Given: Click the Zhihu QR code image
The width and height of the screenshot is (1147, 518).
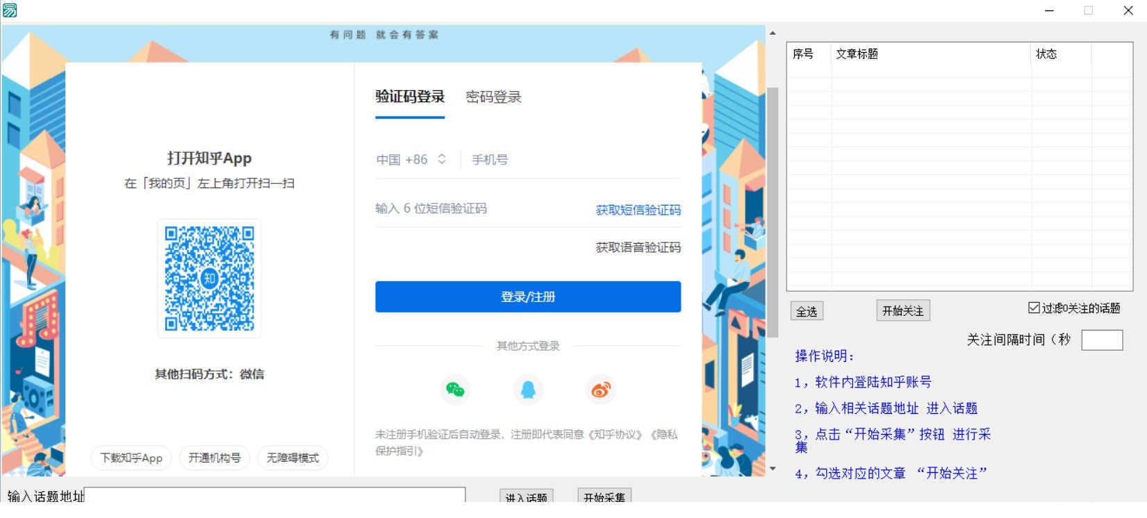Looking at the screenshot, I should click(209, 278).
